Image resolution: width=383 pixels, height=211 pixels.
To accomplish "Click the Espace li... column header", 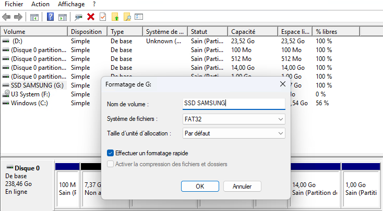I will coord(295,32).
